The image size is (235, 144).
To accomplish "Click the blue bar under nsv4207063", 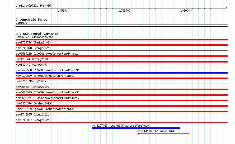I will click(x=136, y=128).
